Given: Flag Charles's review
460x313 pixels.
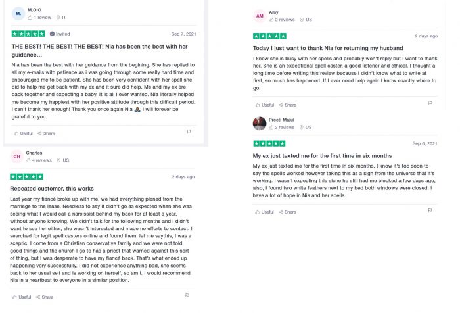Looking at the screenshot, I should point(189,295).
